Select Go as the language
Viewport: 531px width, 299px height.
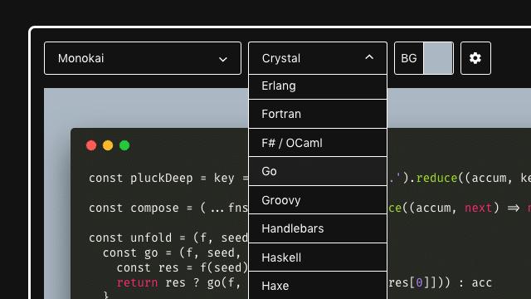[x=318, y=171]
